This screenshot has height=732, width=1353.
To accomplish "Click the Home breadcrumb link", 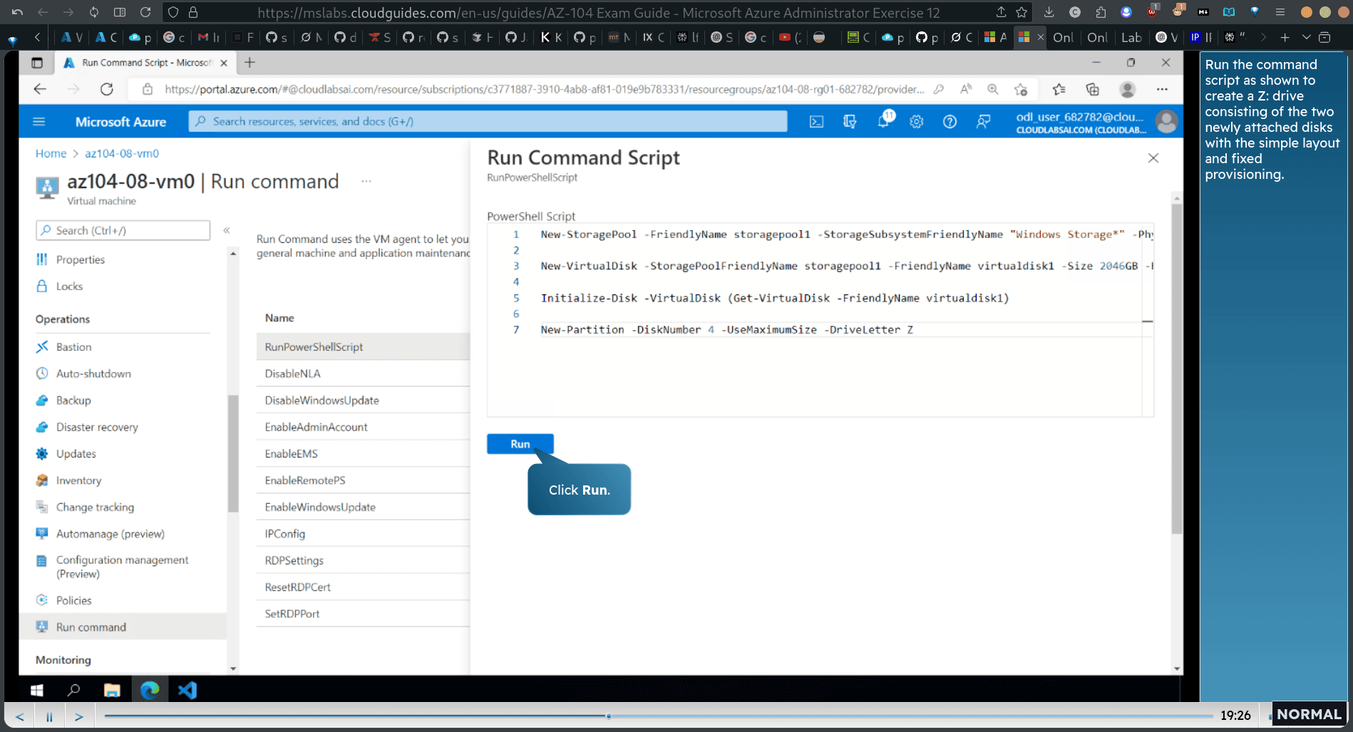I will point(51,153).
